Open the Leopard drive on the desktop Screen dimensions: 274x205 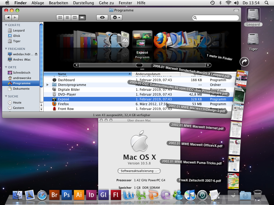pyautogui.click(x=253, y=17)
